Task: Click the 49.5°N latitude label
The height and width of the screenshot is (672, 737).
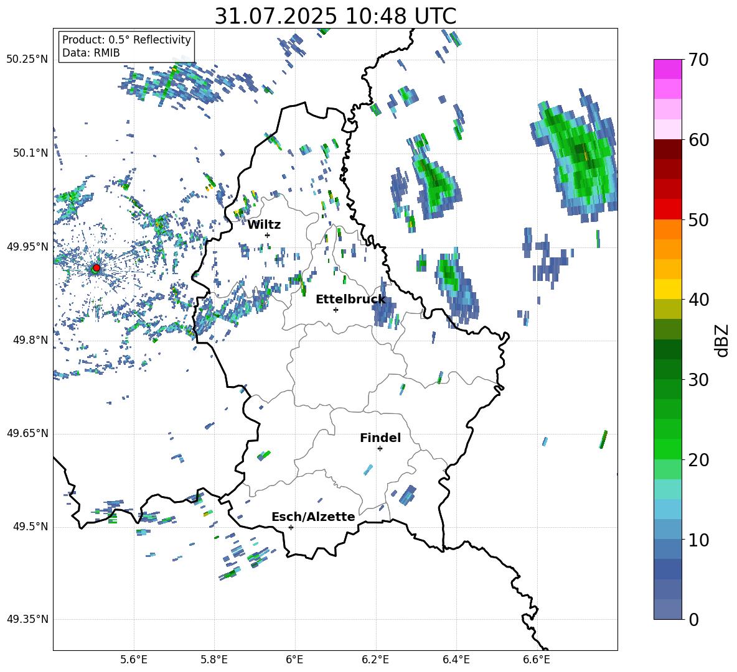Action: point(31,527)
